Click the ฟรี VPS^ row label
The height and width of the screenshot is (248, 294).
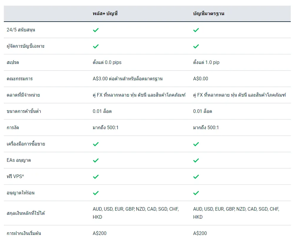pyautogui.click(x=15, y=176)
